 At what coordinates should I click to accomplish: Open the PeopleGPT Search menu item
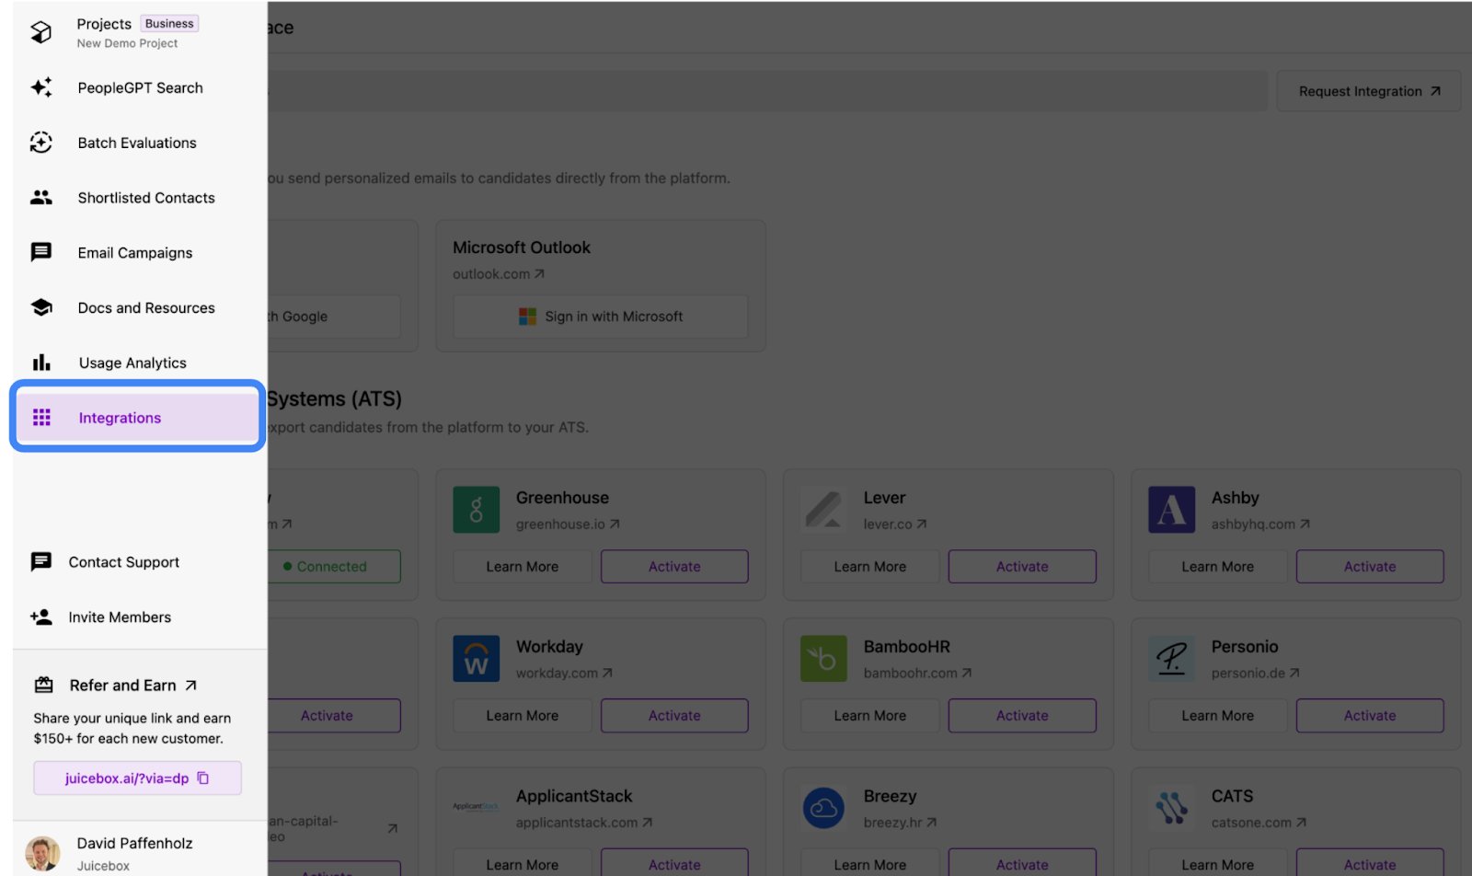pos(138,87)
